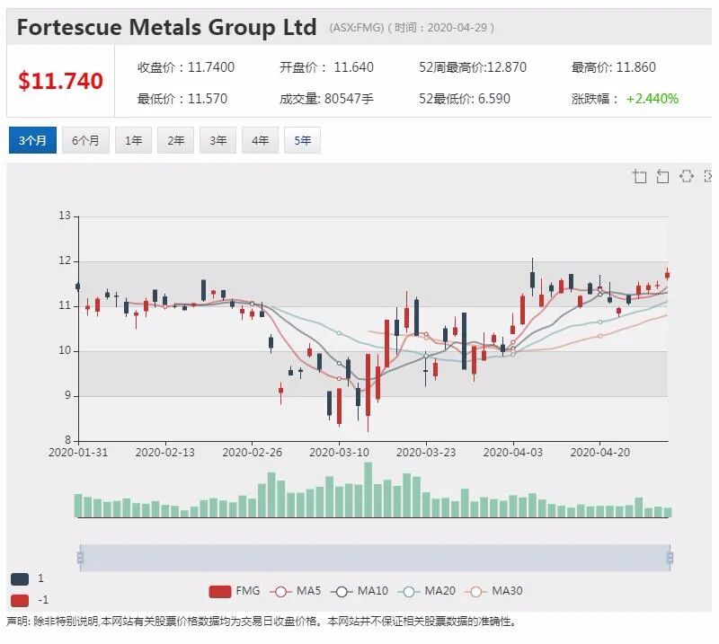Click the 最高价 11.860 value
Image resolution: width=719 pixels, height=644 pixels.
(x=614, y=67)
